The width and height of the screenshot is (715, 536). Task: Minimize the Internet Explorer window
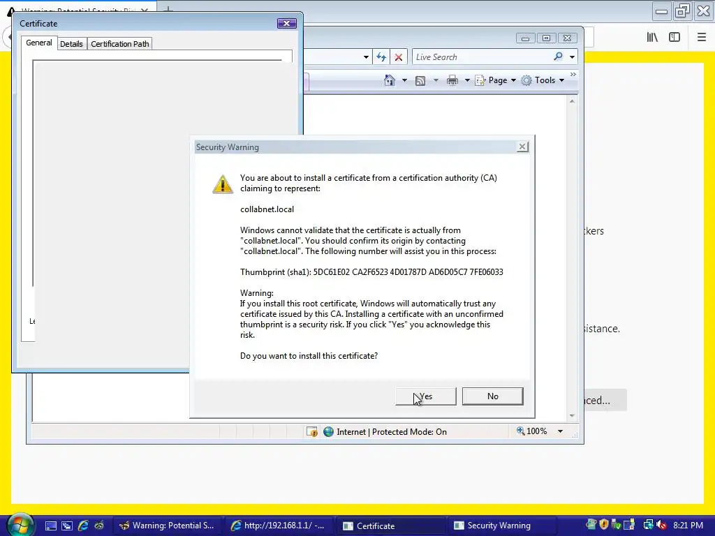[525, 38]
